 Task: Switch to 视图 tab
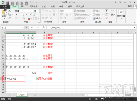click(70, 7)
